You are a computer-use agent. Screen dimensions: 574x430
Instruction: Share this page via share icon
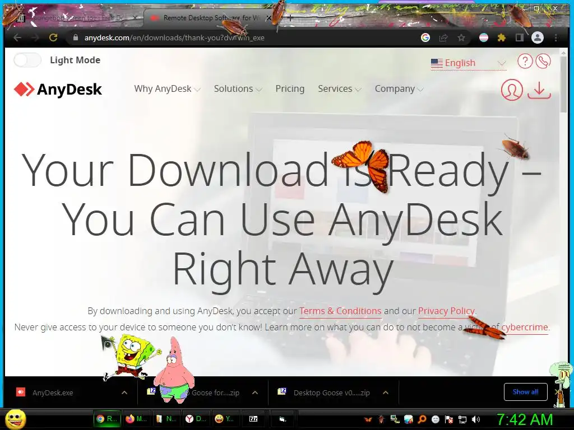point(443,38)
